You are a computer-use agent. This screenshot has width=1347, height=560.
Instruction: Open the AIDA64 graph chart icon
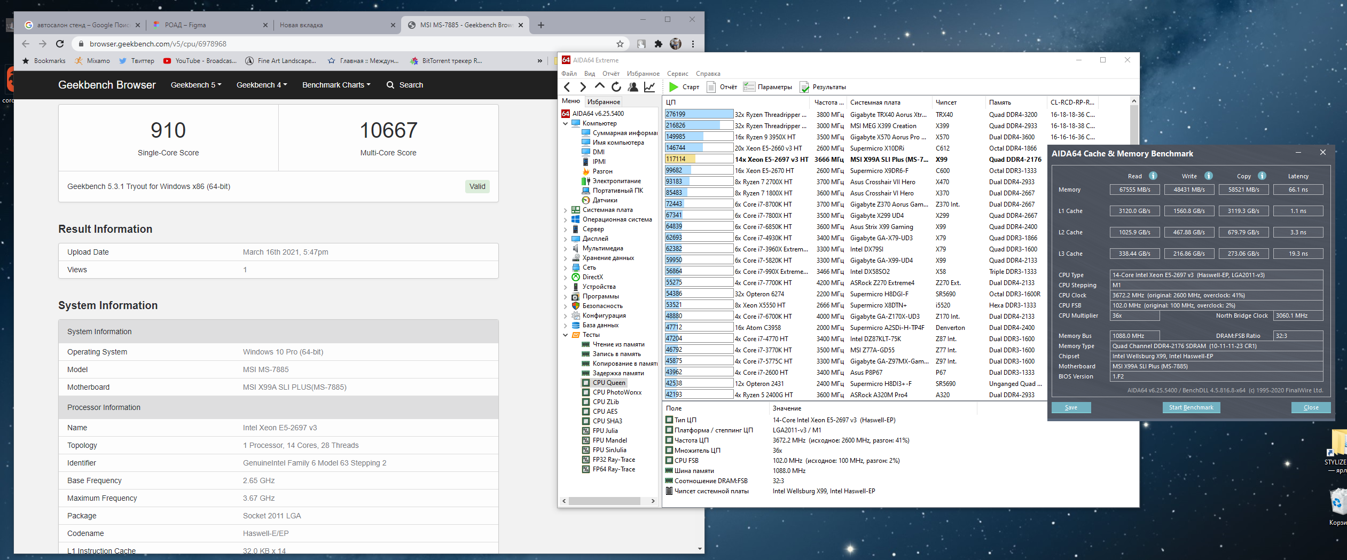pyautogui.click(x=649, y=87)
